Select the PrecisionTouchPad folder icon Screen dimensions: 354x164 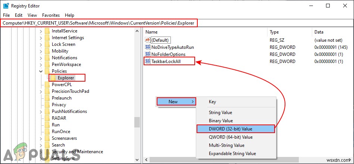(x=47, y=91)
